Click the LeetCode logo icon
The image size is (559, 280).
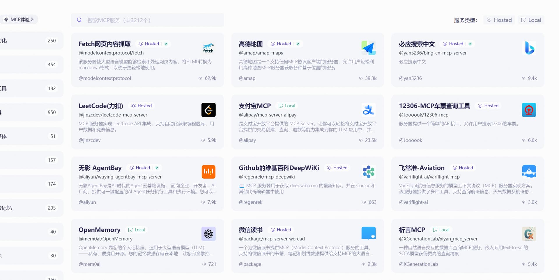(x=208, y=110)
